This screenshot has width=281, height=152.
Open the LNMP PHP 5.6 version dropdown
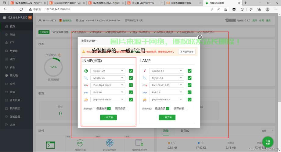coord(108,92)
